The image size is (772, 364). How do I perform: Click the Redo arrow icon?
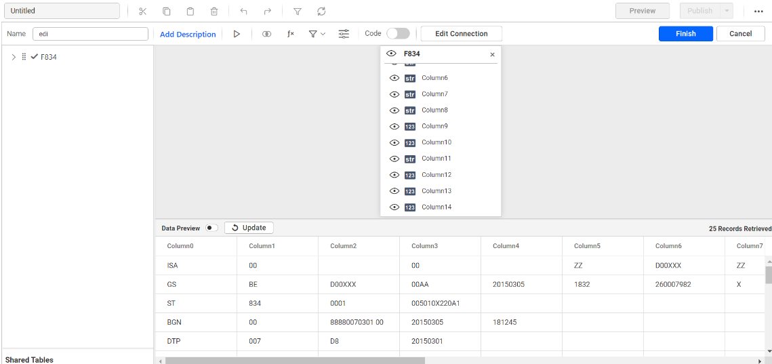[267, 11]
